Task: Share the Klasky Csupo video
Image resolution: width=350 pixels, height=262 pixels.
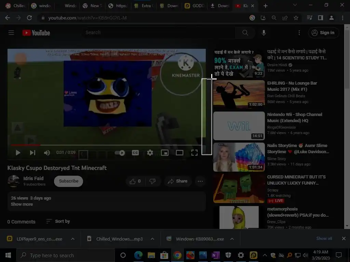Action: (178, 181)
